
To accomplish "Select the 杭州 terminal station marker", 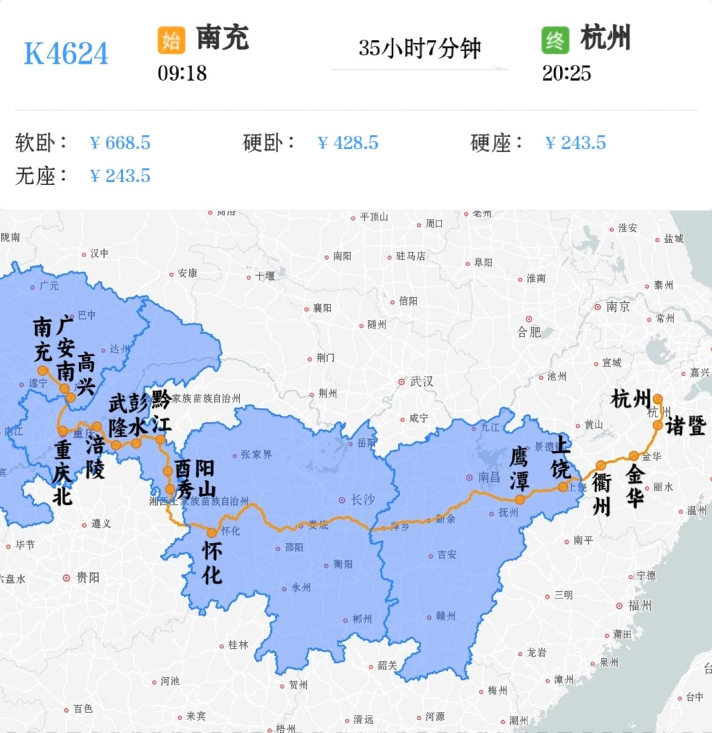I will click(x=659, y=398).
